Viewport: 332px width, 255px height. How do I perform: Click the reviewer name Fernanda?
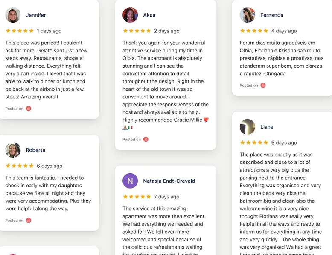coord(272,15)
